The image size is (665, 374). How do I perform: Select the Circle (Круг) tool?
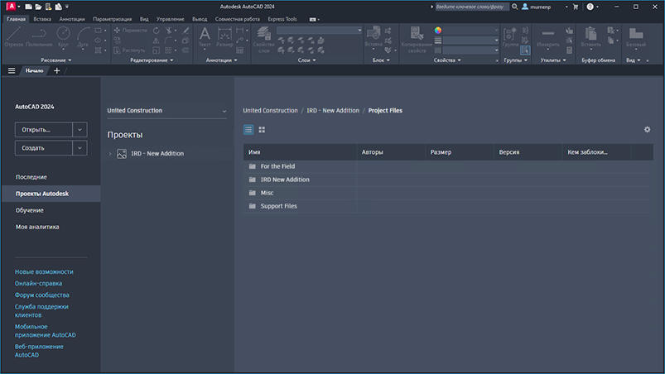point(63,36)
